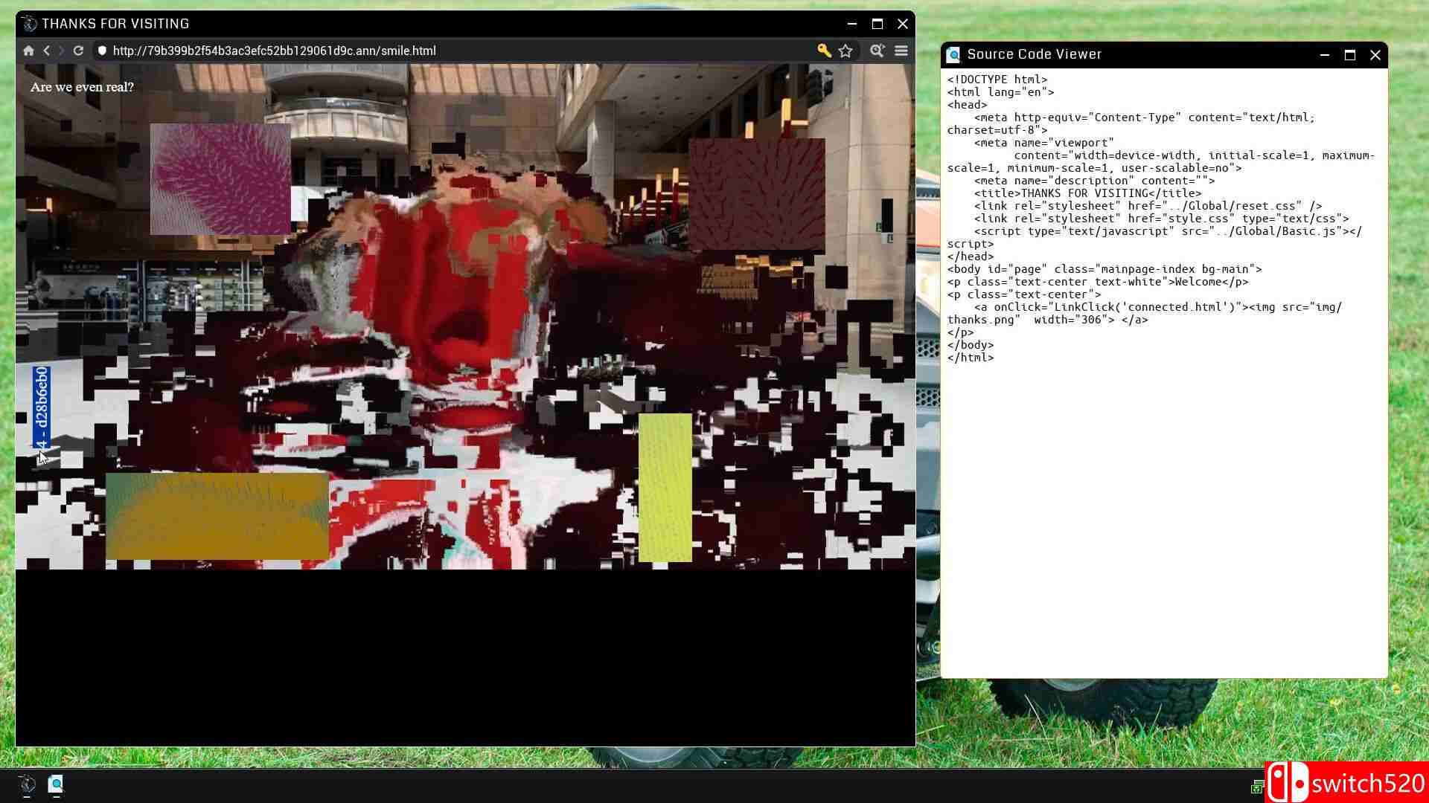Open source viewer via magnifier icon in toolbar
1429x803 pixels.
tap(877, 51)
